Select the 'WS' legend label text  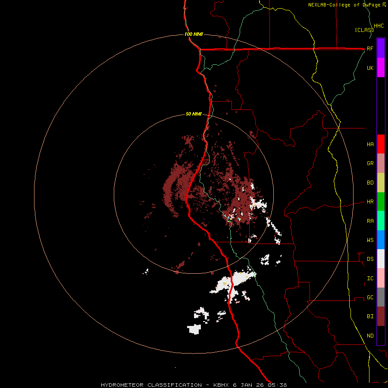click(x=370, y=240)
